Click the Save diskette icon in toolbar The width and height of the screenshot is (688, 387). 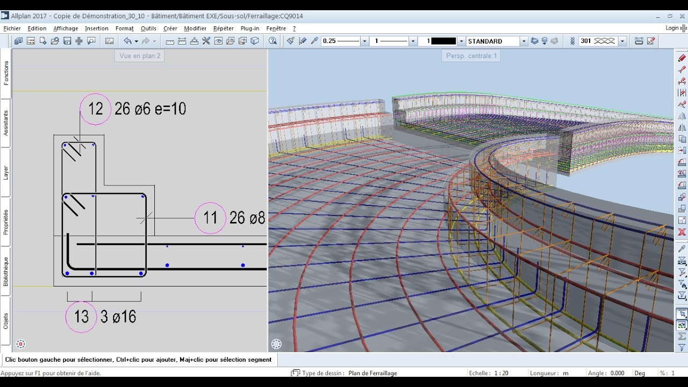tap(67, 41)
